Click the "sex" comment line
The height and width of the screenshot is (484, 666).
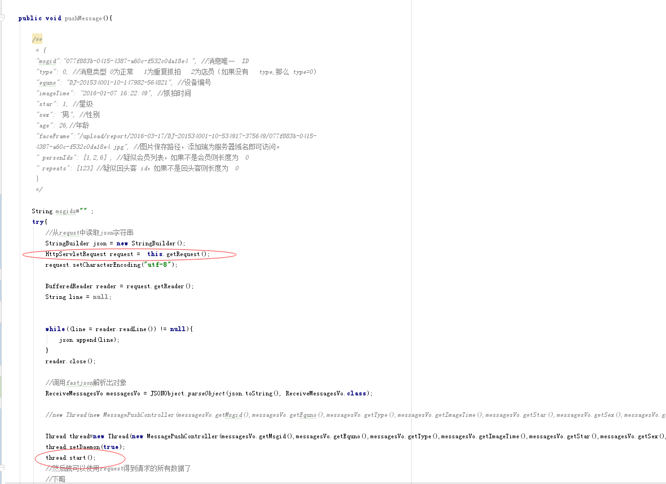pyautogui.click(x=68, y=115)
